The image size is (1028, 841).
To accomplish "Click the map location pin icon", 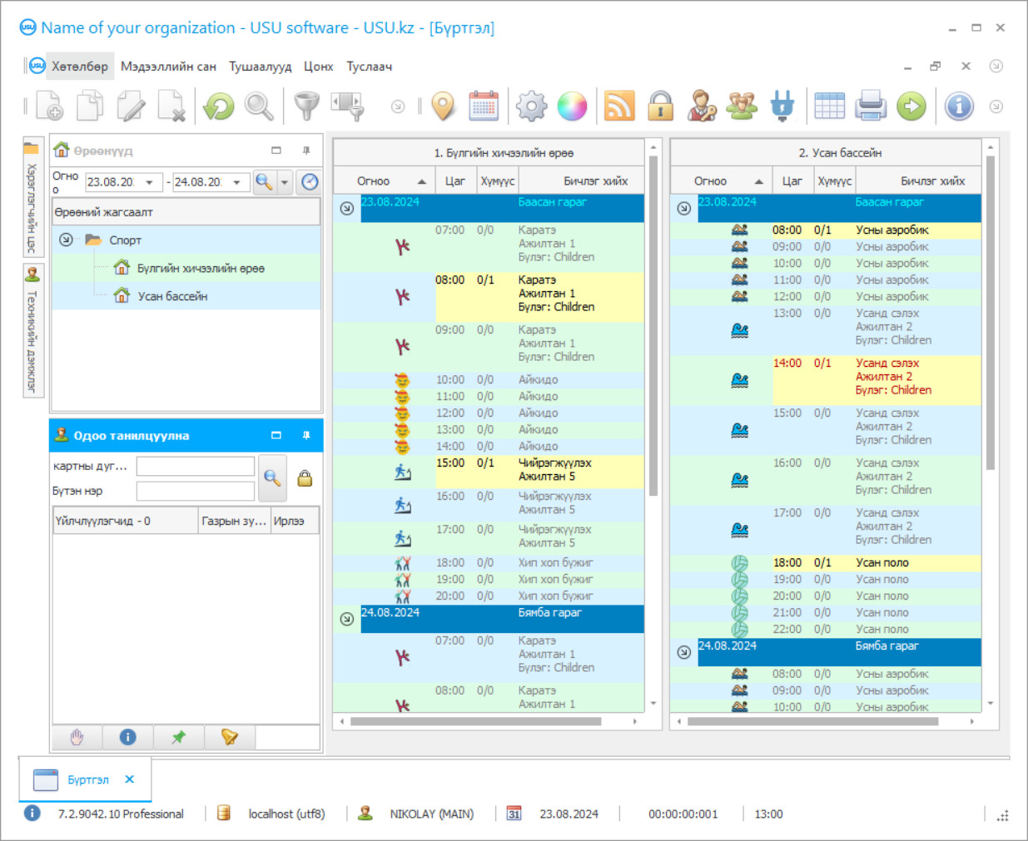I will point(444,106).
